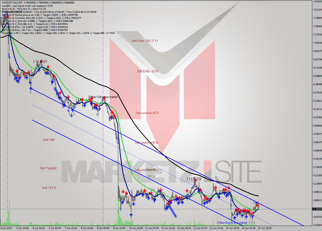Click the 6.48405 price axis label
This screenshot has height=231, width=322.
317,84
